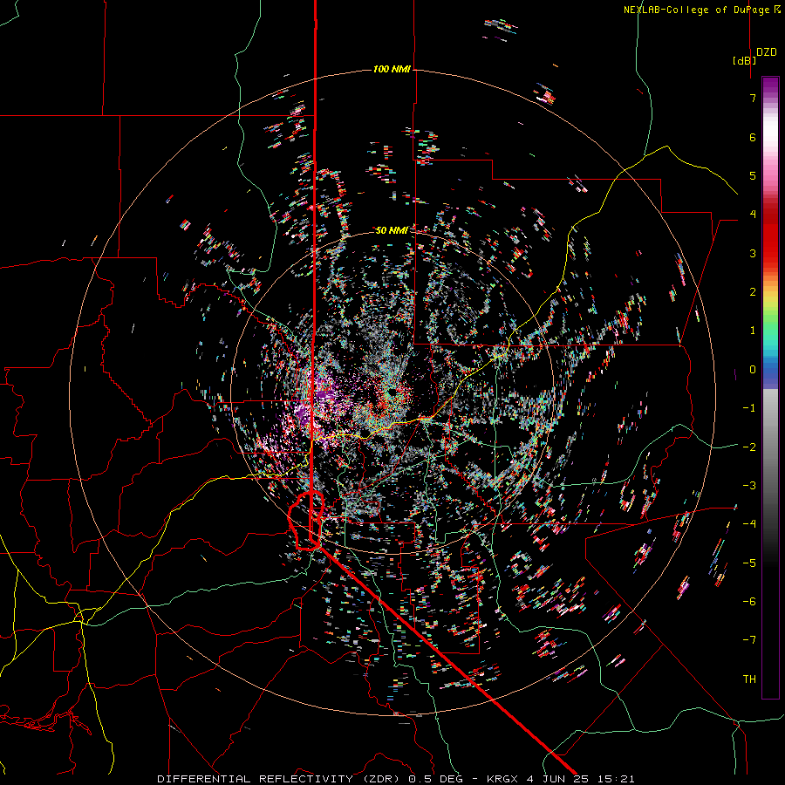Click the purple top of the color bar
The height and width of the screenshot is (785, 785).
coord(770,87)
